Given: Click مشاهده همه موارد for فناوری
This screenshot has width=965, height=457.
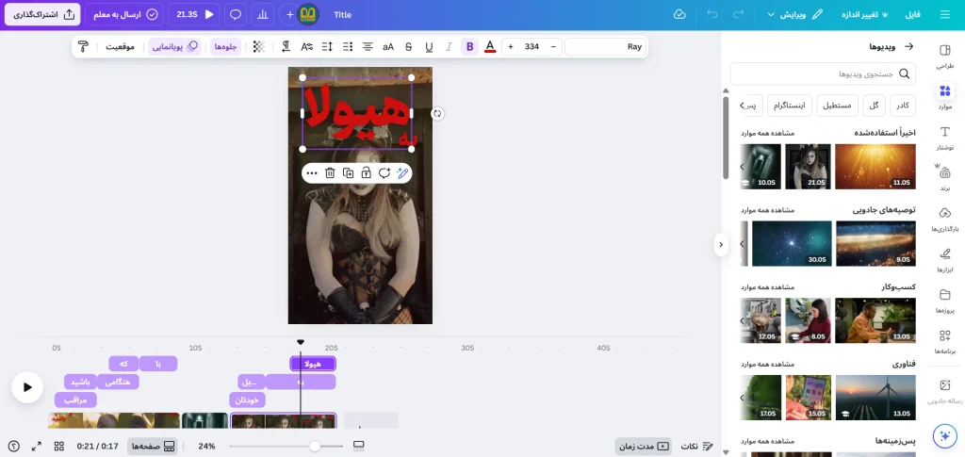Looking at the screenshot, I should pyautogui.click(x=767, y=364).
